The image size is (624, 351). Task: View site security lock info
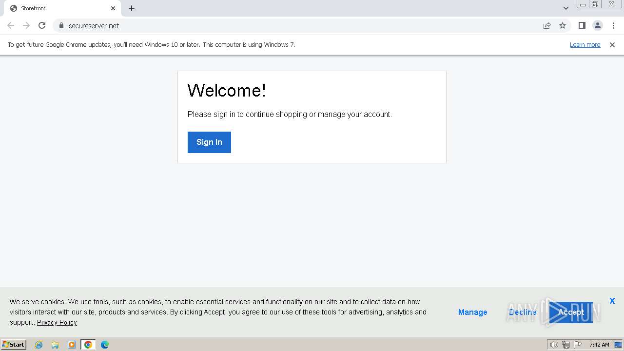(61, 25)
